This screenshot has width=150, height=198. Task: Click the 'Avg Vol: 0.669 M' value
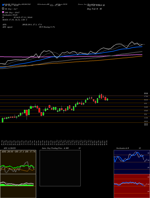point(96,5)
